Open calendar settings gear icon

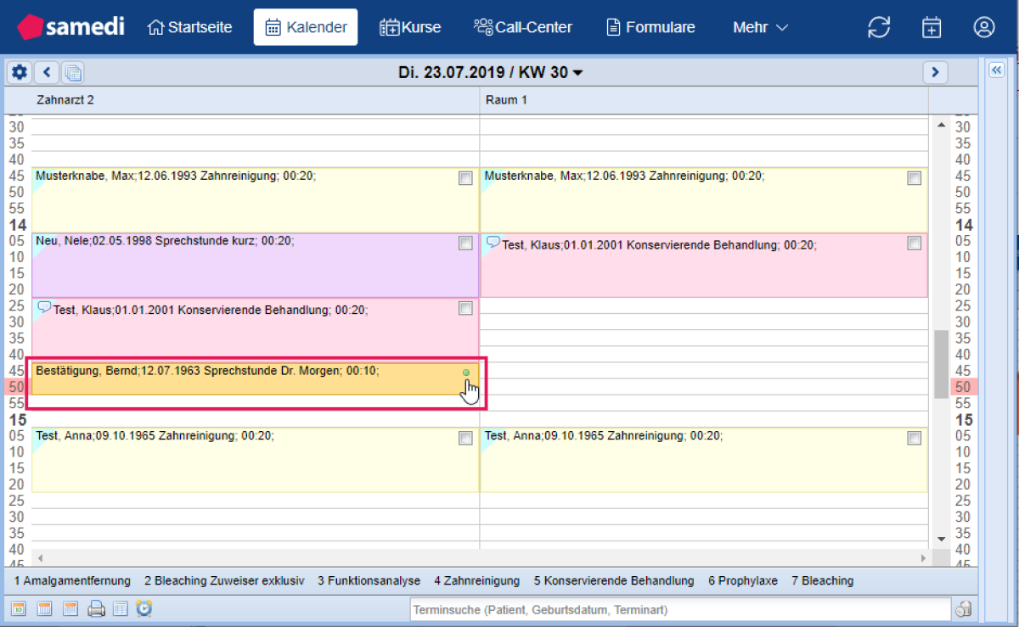pyautogui.click(x=19, y=73)
